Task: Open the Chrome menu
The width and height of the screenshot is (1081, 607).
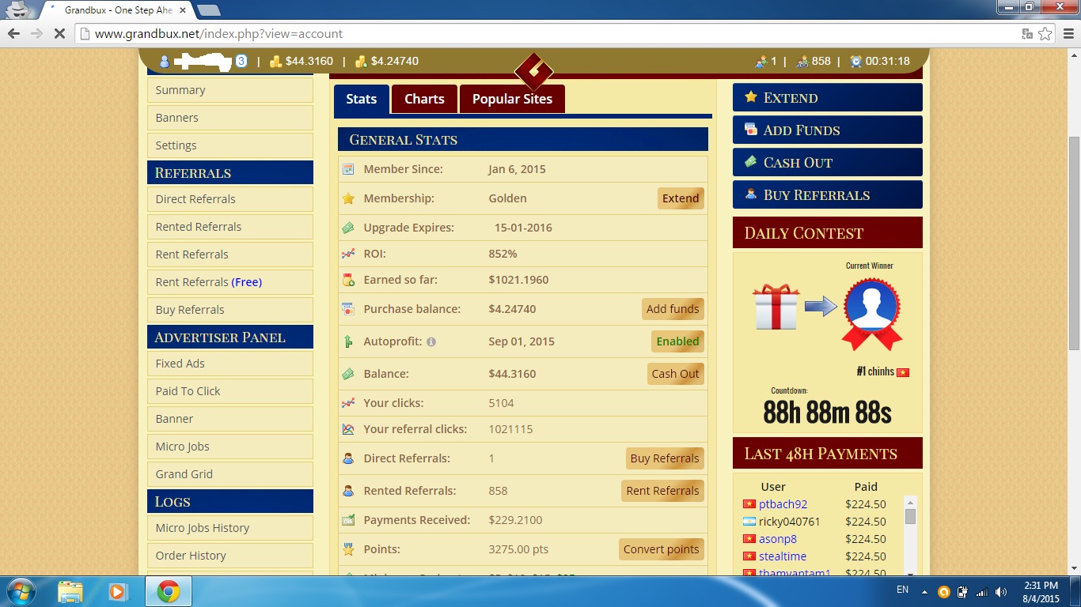Action: 1068,34
